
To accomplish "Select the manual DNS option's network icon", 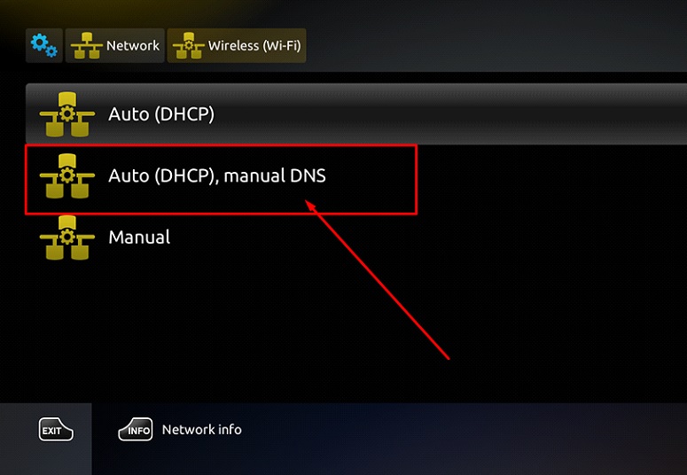I will (x=67, y=176).
